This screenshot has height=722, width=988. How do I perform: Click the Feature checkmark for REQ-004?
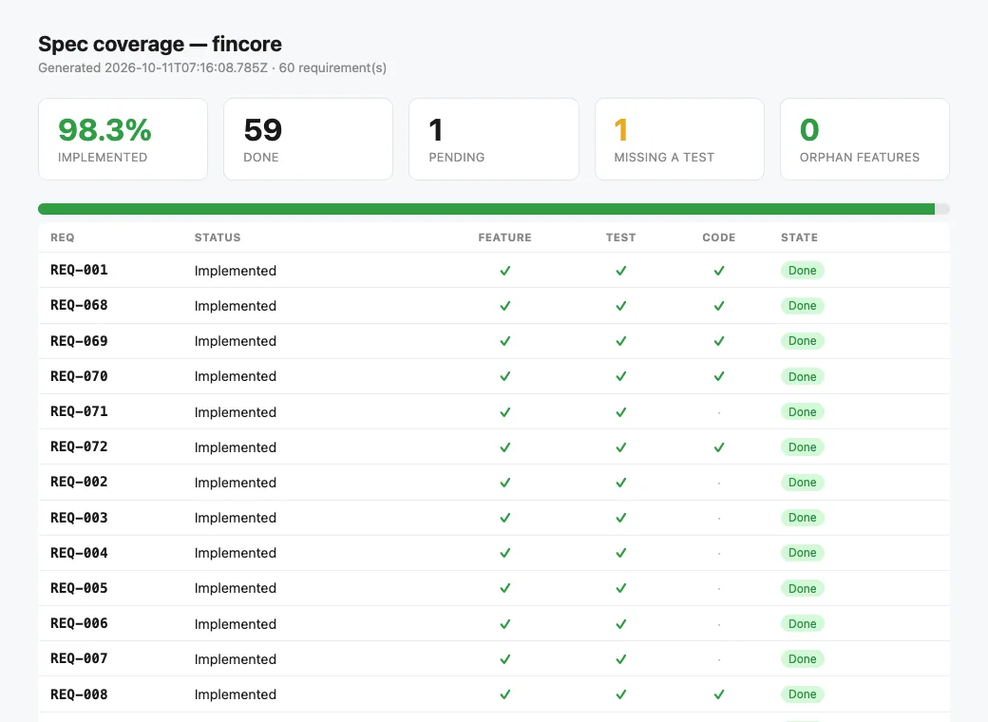(504, 553)
